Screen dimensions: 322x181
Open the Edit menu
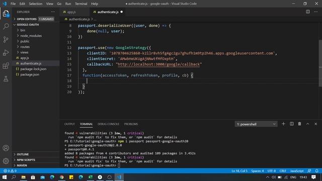point(22,4)
